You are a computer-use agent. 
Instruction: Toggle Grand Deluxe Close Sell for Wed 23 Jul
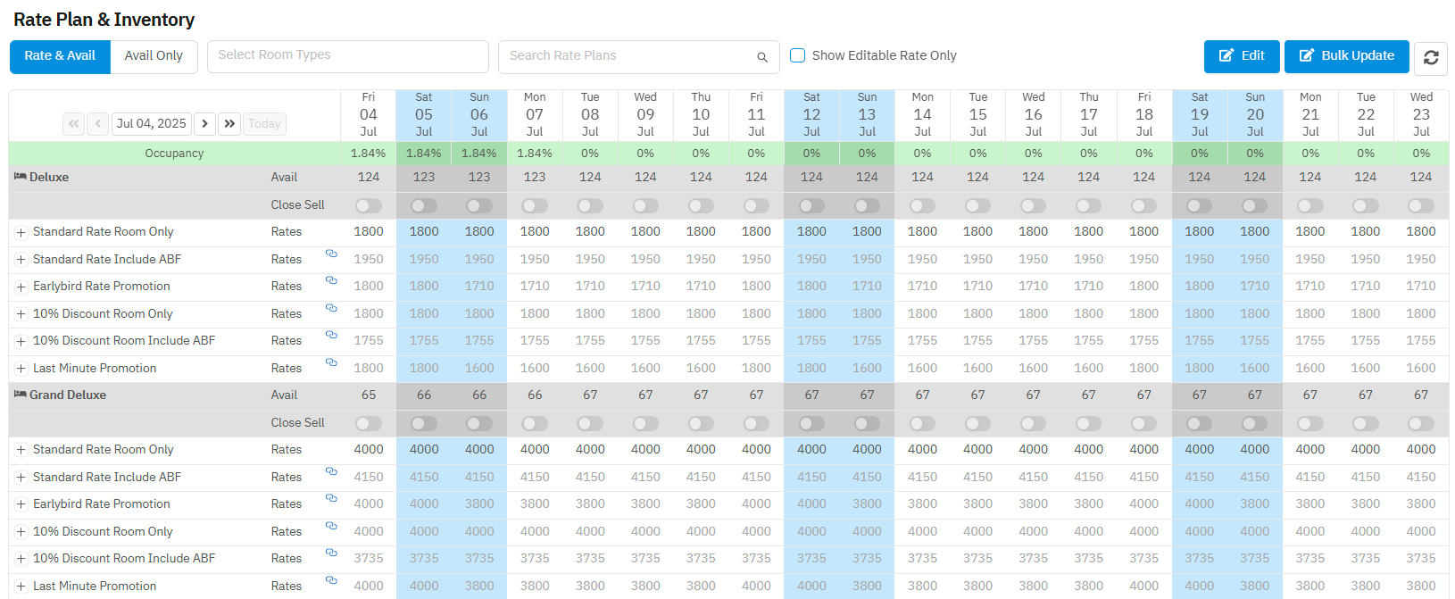coord(1420,424)
